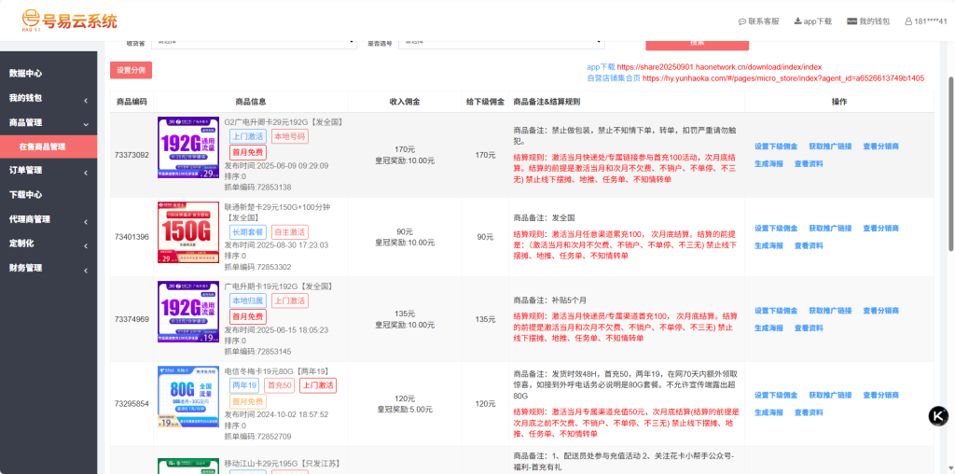Image resolution: width=955 pixels, height=474 pixels.
Task: Go to 在售商品管理 submenu item
Action: pos(43,146)
